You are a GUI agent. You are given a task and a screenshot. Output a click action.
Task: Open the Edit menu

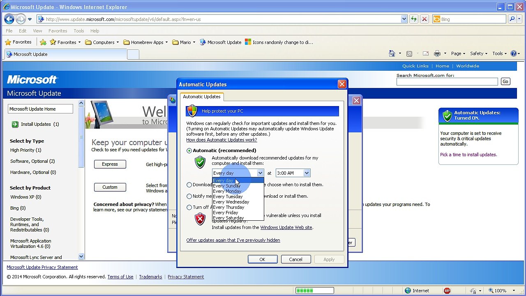click(23, 31)
